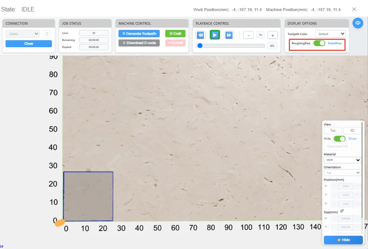The width and height of the screenshot is (368, 249).
Task: Click the Elapsed time field
Action: tap(93, 47)
